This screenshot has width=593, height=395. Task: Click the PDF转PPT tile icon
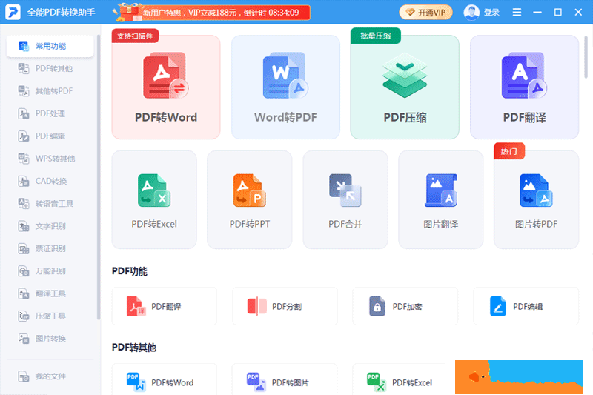point(249,190)
